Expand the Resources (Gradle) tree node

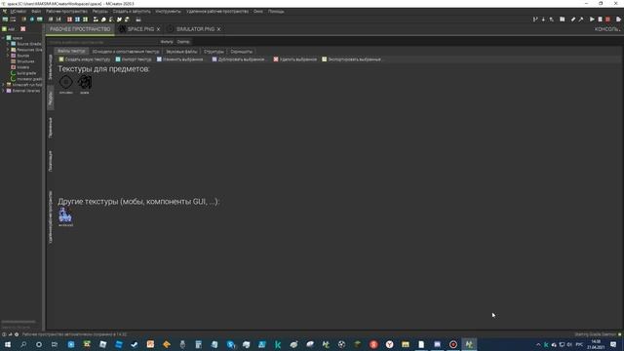pyautogui.click(x=8, y=50)
